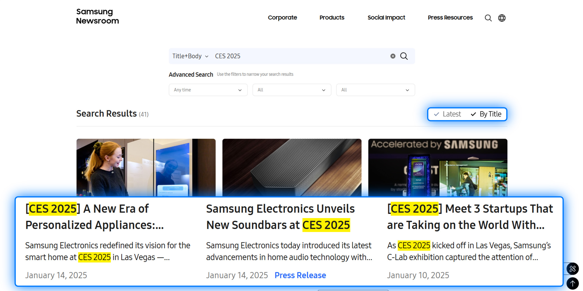Image resolution: width=583 pixels, height=291 pixels.
Task: Open the Products menu
Action: [332, 18]
